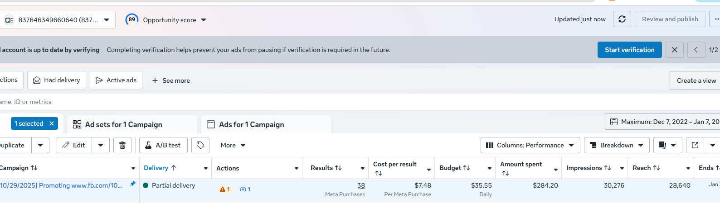Click the export share icon
720x203 pixels.
point(695,145)
